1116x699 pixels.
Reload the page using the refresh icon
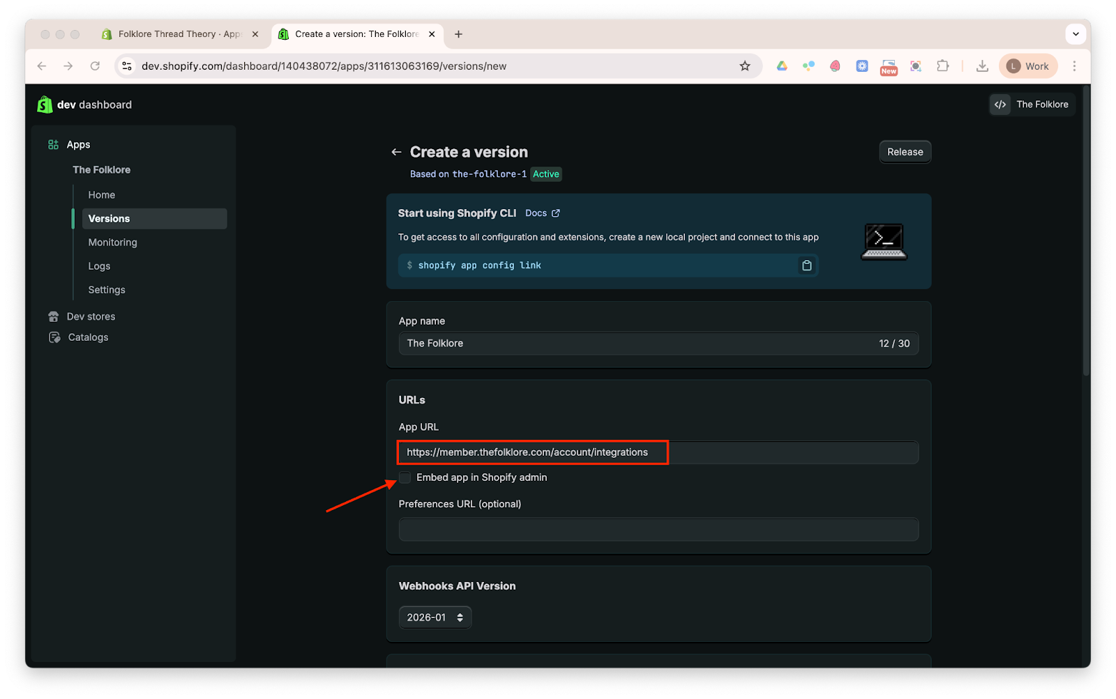point(95,66)
